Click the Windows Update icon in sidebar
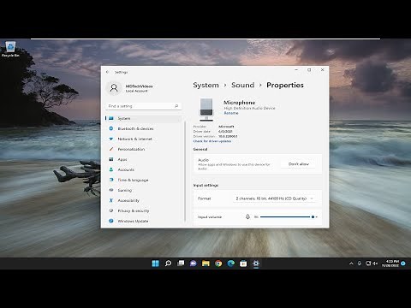This screenshot has width=411, height=308. [111, 221]
